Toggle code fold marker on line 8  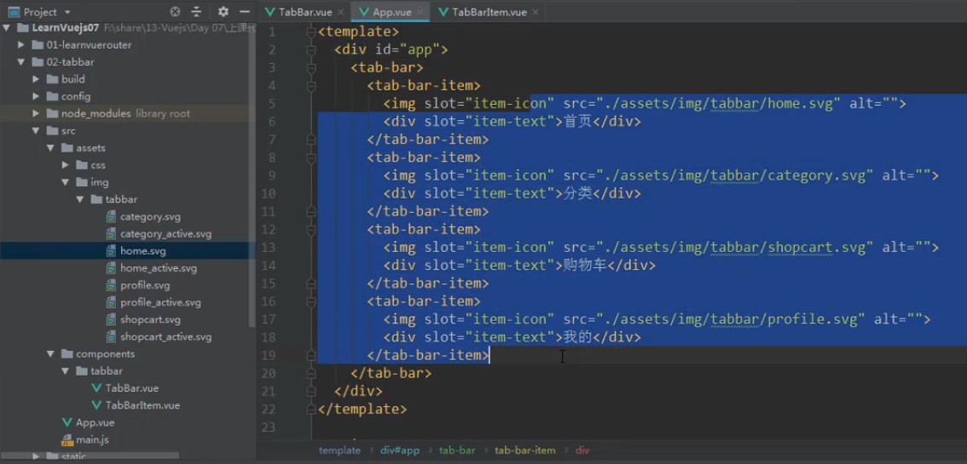pyautogui.click(x=311, y=158)
